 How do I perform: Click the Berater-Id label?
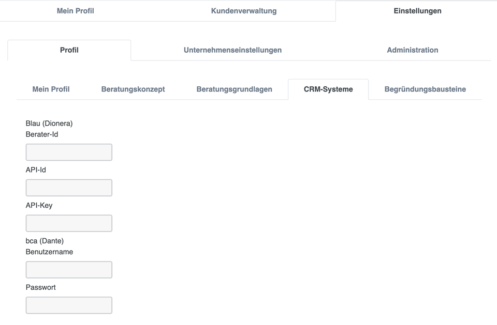[42, 134]
